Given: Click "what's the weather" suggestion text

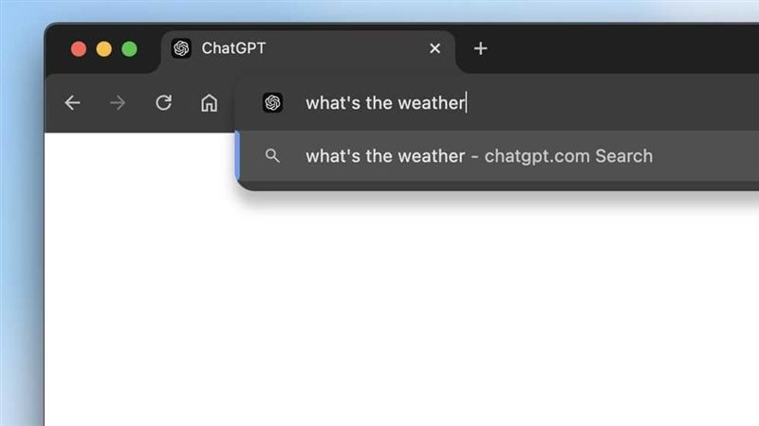Looking at the screenshot, I should pos(385,156).
